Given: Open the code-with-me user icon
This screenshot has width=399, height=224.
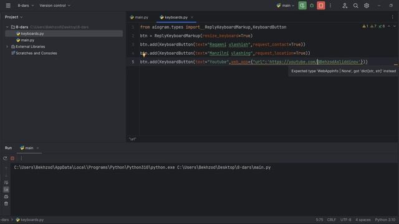Looking at the screenshot, I should coord(345,6).
